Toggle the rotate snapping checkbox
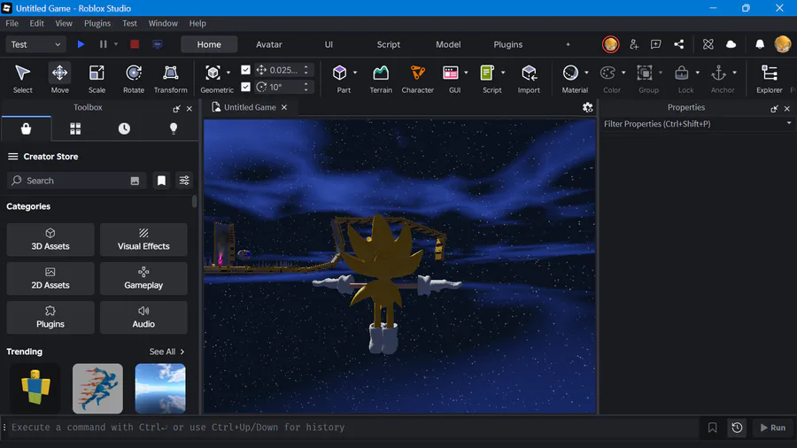 pos(245,87)
